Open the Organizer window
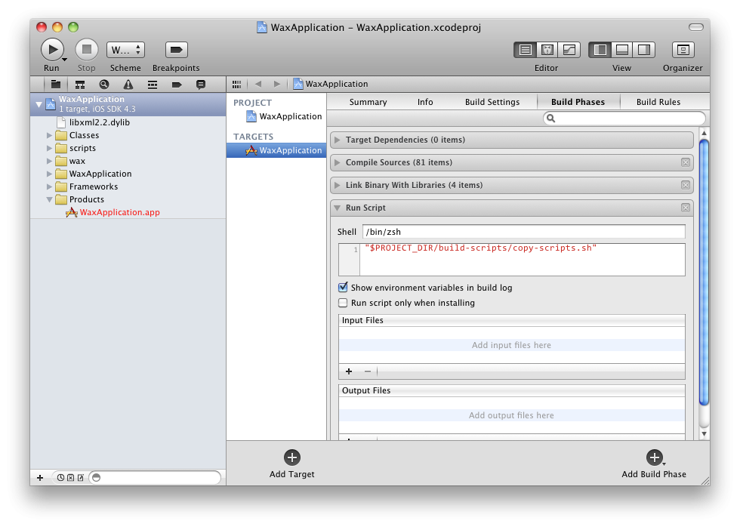 (683, 50)
